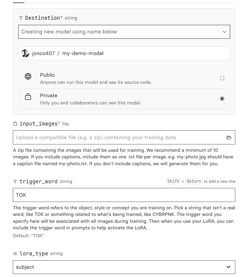Image resolution: width=241 pixels, height=277 pixels.
Task: Click the Shift key hint badge
Action: 173,181
